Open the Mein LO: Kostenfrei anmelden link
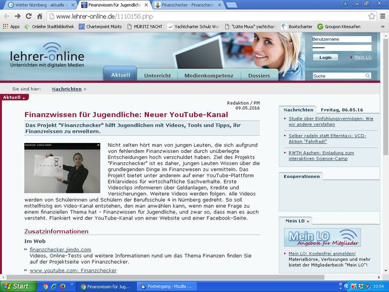This screenshot has width=389, height=292. click(x=322, y=254)
